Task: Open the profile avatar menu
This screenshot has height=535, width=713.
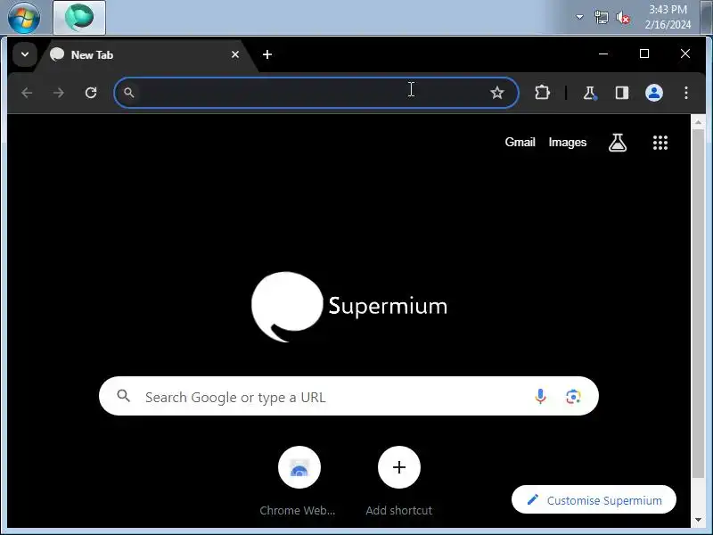Action: [654, 93]
